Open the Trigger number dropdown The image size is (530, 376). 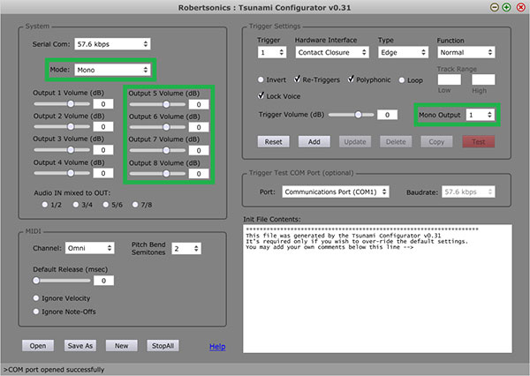[x=272, y=52]
